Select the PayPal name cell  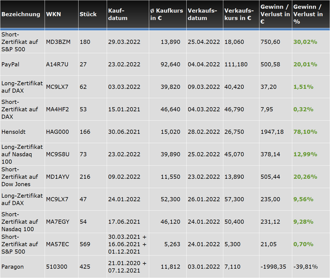tap(10, 64)
